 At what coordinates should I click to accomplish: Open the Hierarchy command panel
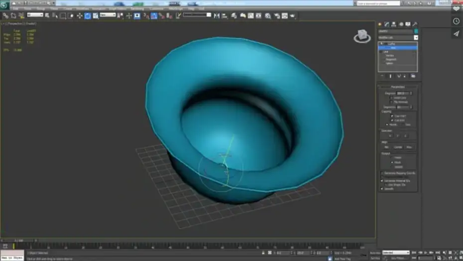tap(394, 24)
